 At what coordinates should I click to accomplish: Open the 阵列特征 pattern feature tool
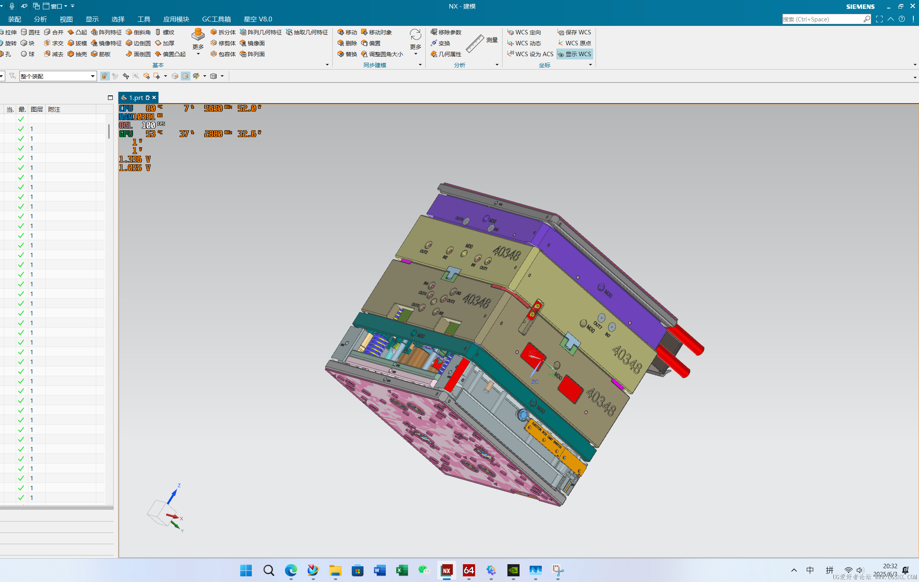[106, 32]
